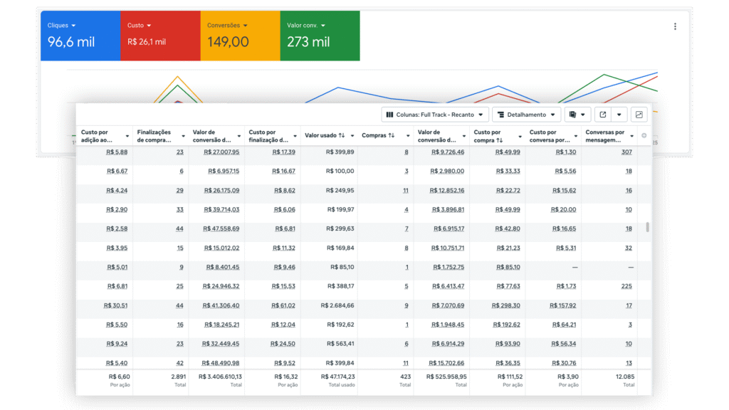Click the R$ 27.007,95 conversion value link
The height and width of the screenshot is (410, 729).
coord(221,152)
